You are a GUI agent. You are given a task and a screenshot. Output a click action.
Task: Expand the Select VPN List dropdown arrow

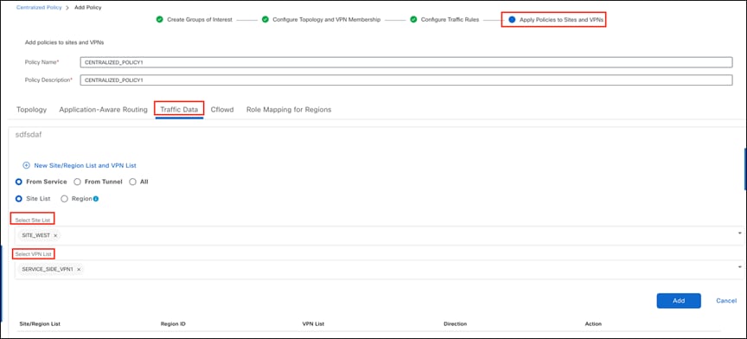[740, 267]
